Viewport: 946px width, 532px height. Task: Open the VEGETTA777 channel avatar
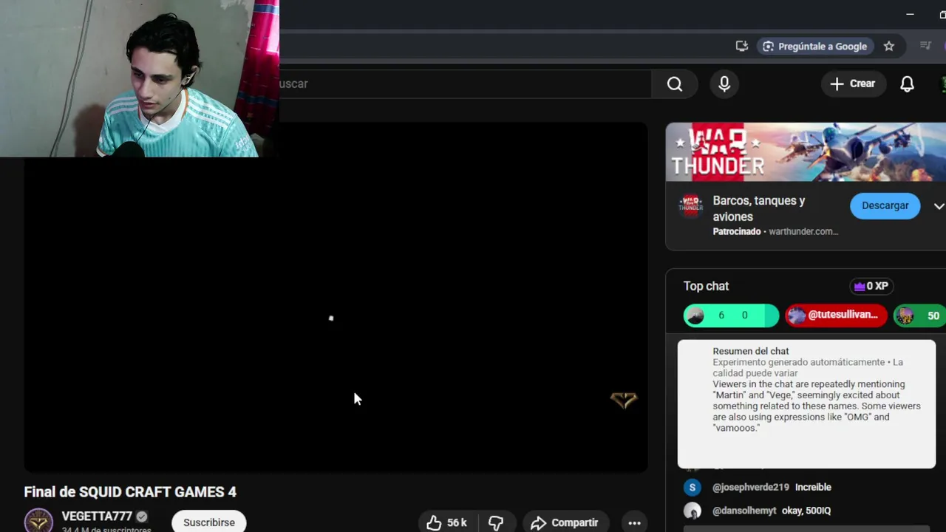[x=38, y=521]
